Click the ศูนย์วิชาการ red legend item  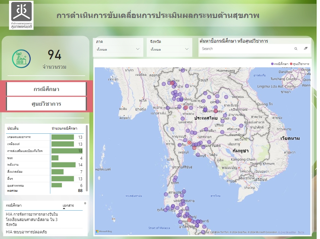point(300,64)
